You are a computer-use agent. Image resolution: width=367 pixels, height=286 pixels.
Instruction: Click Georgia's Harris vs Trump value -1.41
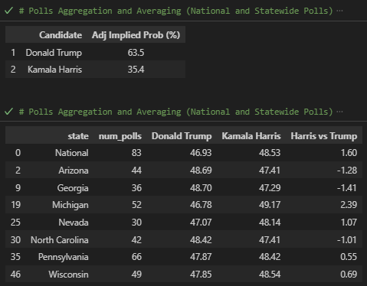tap(347, 188)
